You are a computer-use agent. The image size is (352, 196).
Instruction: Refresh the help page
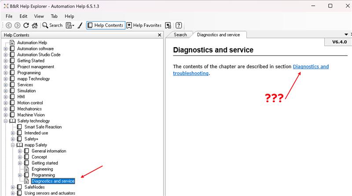tap(26, 26)
